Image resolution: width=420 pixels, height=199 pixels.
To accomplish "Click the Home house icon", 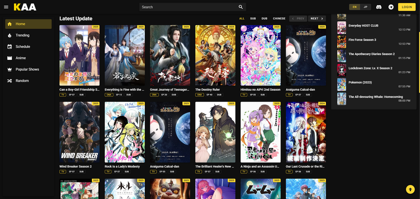I will (10, 24).
